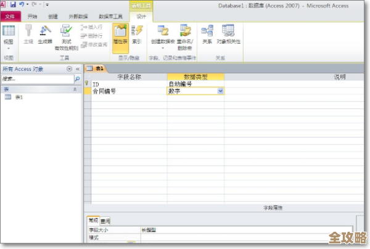Click the search magnifier icon

click(78, 80)
